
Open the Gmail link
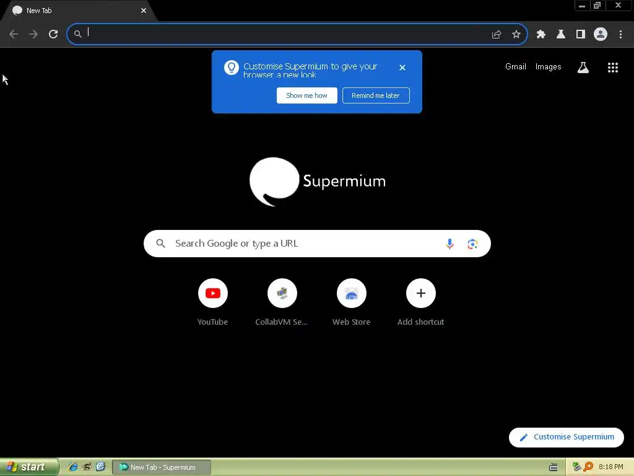coord(516,67)
